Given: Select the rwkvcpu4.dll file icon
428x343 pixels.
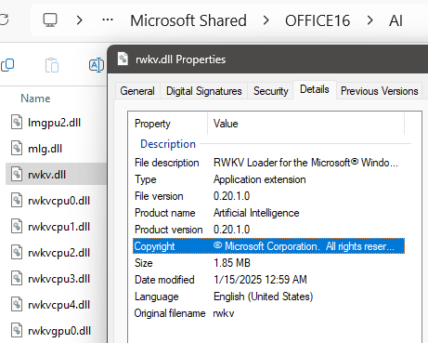Looking at the screenshot, I should pos(17,304).
